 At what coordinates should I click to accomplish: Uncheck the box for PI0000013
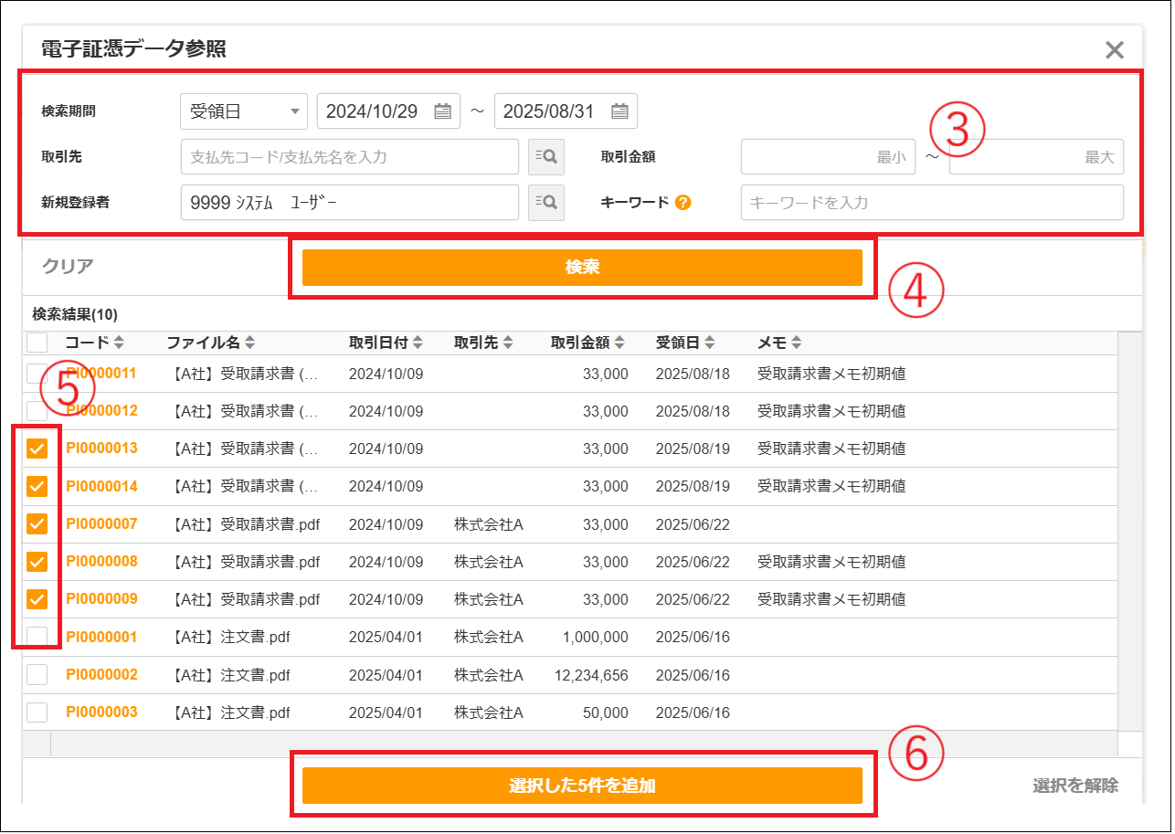tap(37, 449)
